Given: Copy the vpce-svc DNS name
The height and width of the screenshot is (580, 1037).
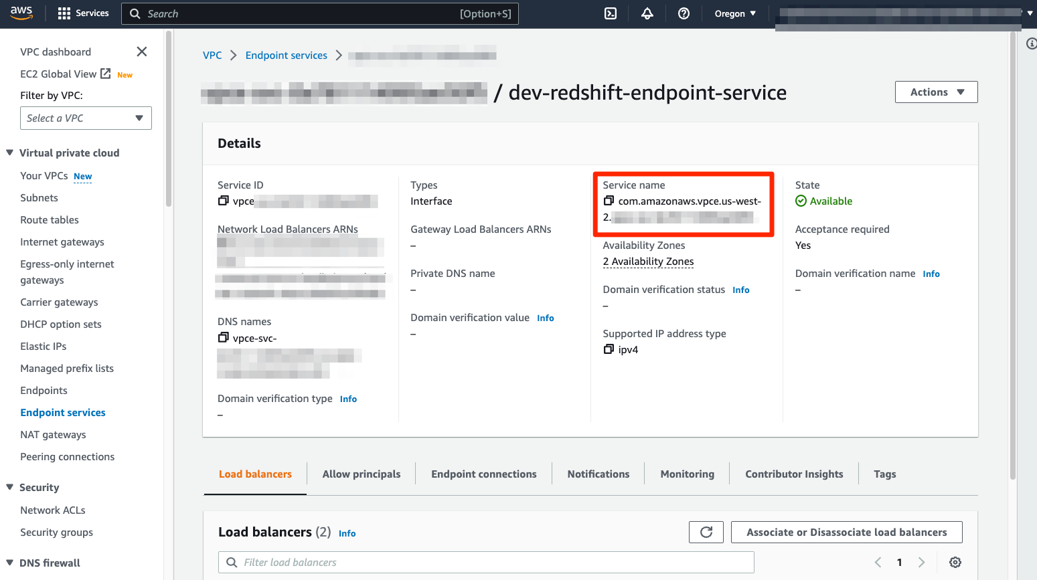Looking at the screenshot, I should pos(223,338).
